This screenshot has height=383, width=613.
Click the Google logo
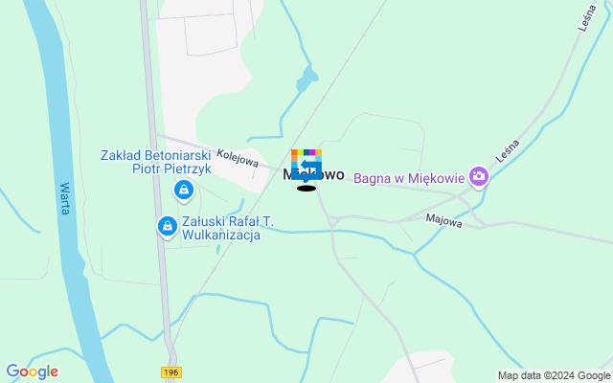click(x=32, y=372)
